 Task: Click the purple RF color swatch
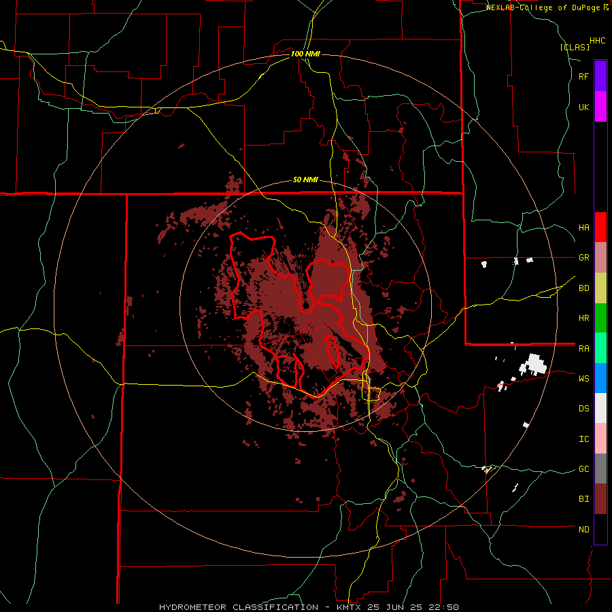tap(600, 76)
